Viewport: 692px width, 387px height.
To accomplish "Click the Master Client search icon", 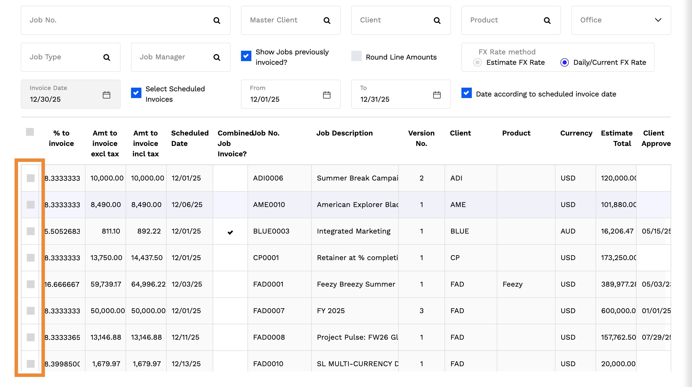I will (327, 21).
